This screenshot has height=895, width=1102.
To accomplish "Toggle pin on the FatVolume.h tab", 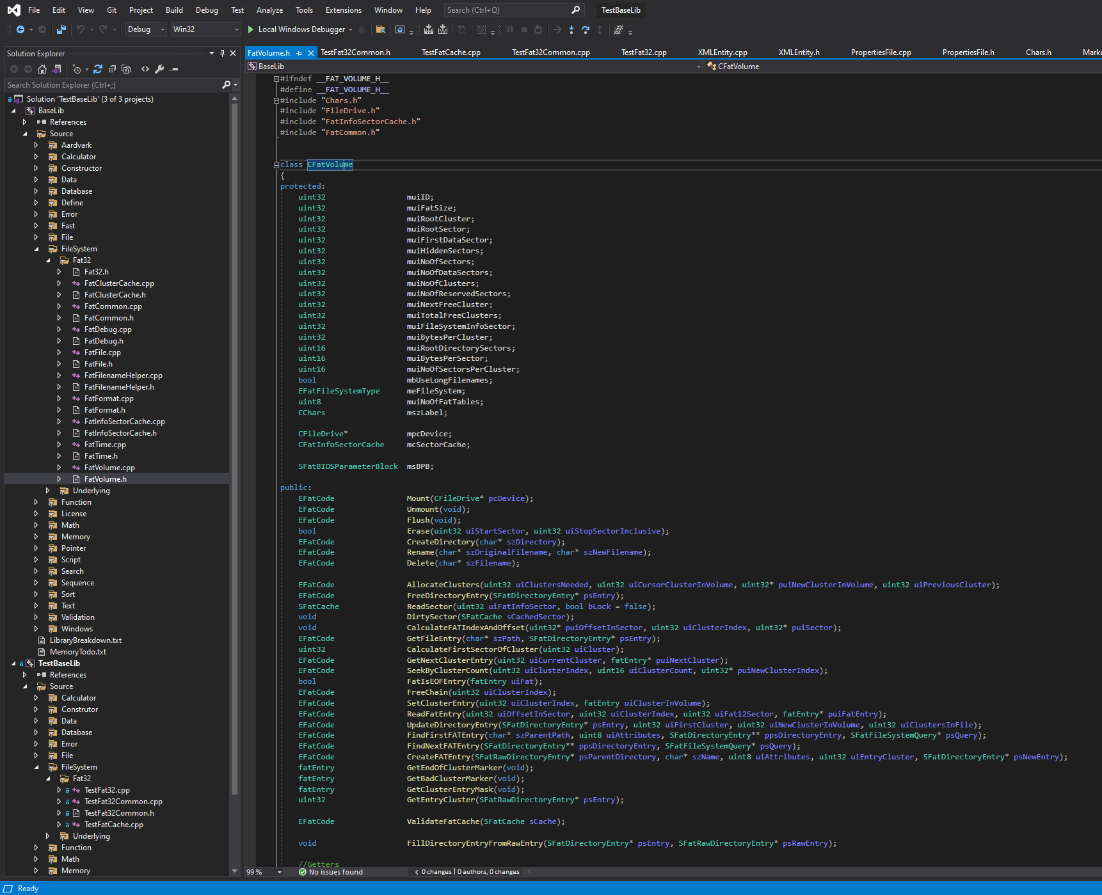I will tap(299, 53).
